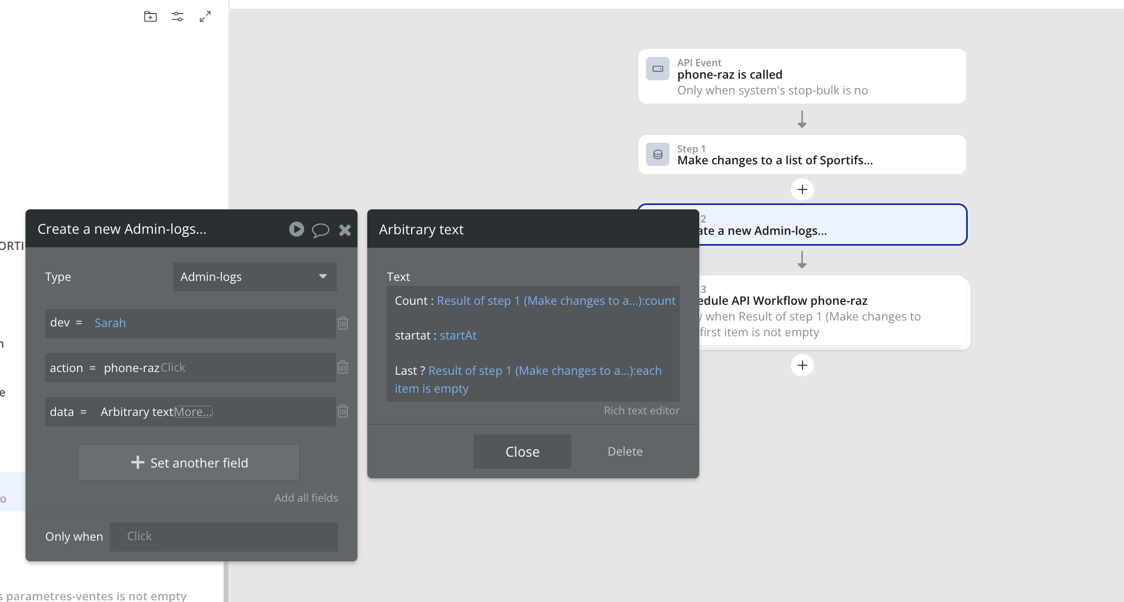
Task: Click the Close button in Arbitrary text
Action: coord(522,451)
